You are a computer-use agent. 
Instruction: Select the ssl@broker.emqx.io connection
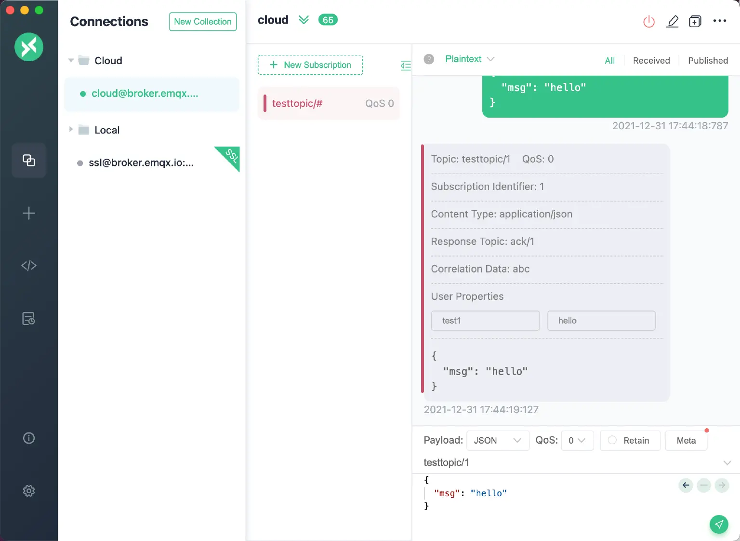[x=141, y=162]
